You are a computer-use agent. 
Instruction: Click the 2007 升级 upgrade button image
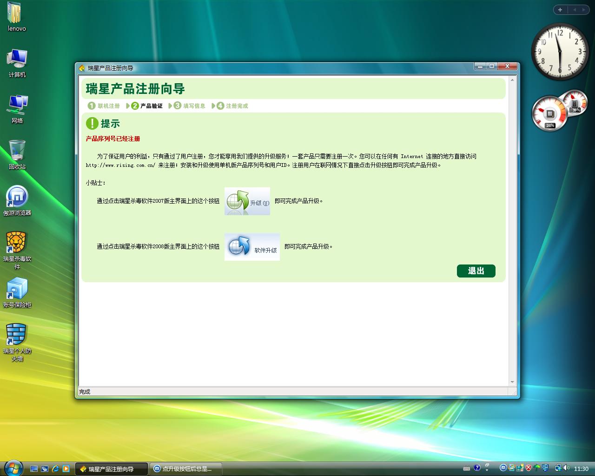(247, 201)
